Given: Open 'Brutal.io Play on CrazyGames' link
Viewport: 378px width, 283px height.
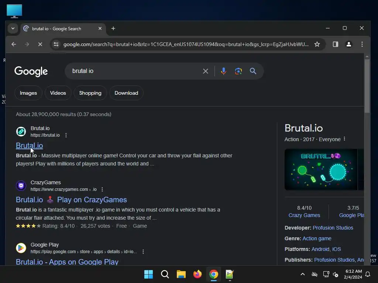Looking at the screenshot, I should coord(71,200).
